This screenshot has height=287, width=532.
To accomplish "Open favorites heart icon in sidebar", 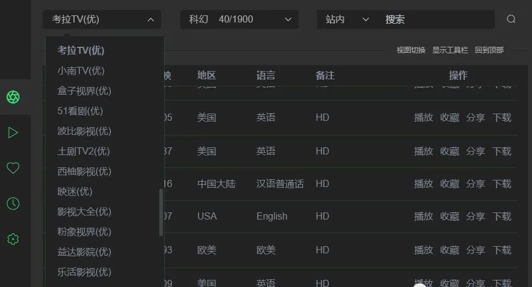I will (13, 167).
